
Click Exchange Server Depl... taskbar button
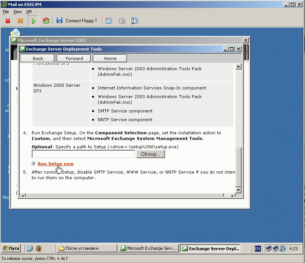(x=210, y=248)
